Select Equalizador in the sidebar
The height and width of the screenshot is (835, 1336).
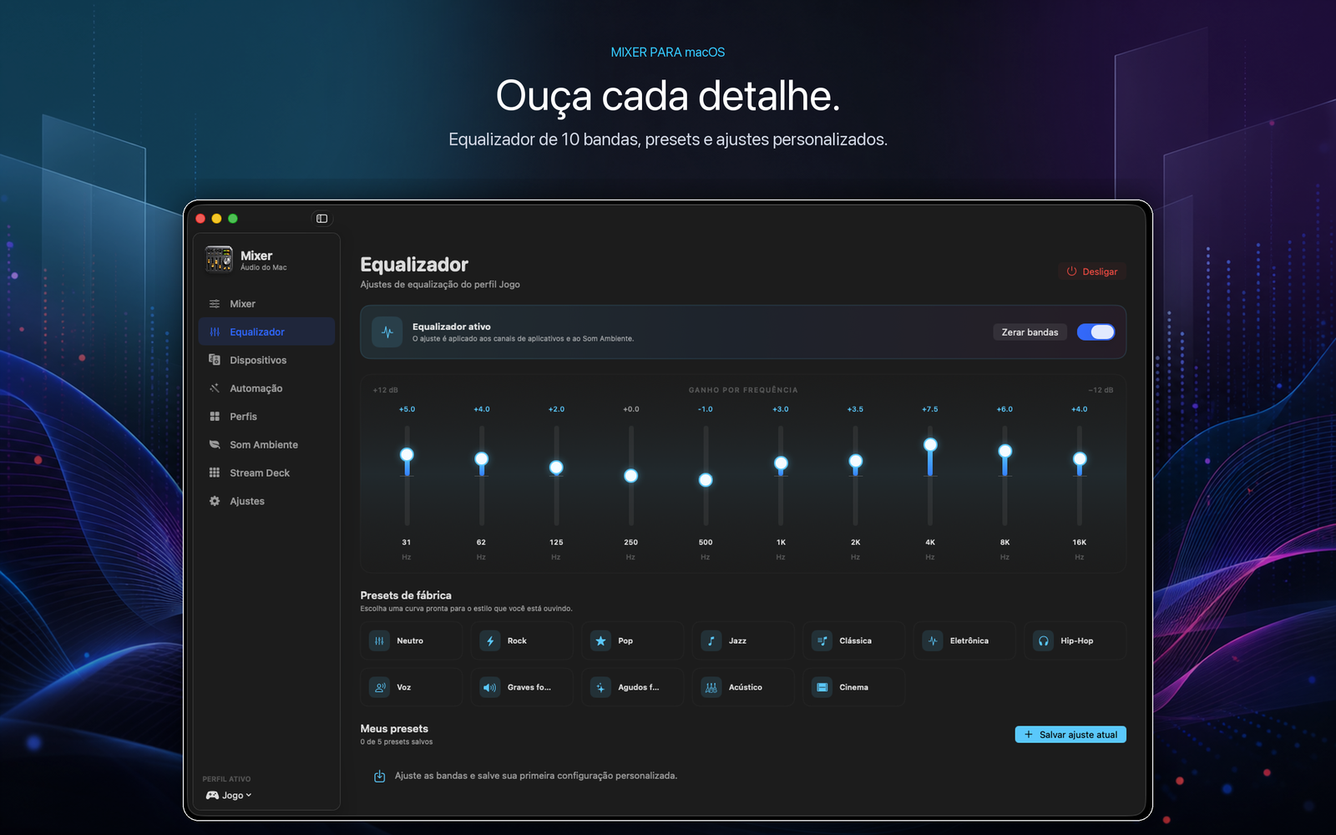click(266, 331)
